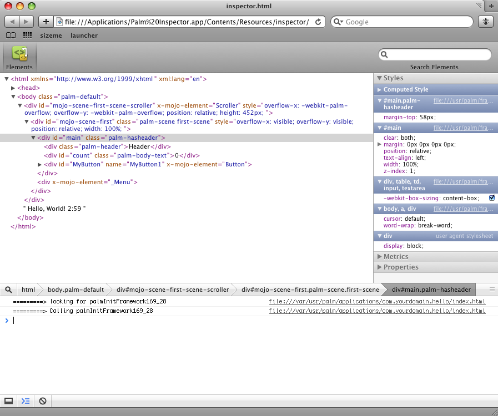
Task: Open the Top Sites grid icon
Action: click(27, 35)
